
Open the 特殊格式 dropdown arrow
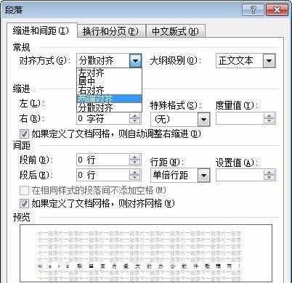(203, 119)
